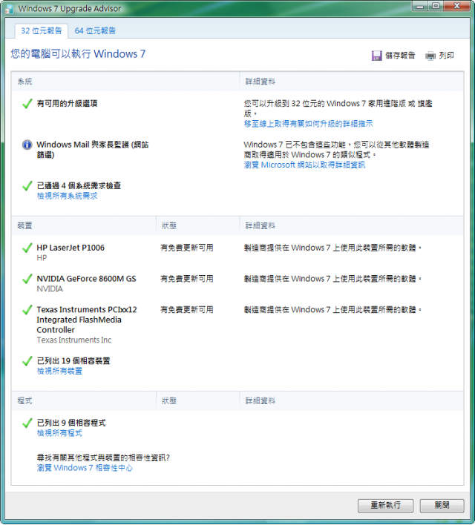Image resolution: width=475 pixels, height=525 pixels.
Task: Click the 列印 print label
Action: (x=447, y=56)
